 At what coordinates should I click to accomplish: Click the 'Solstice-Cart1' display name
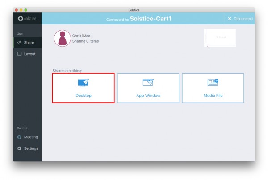point(151,19)
